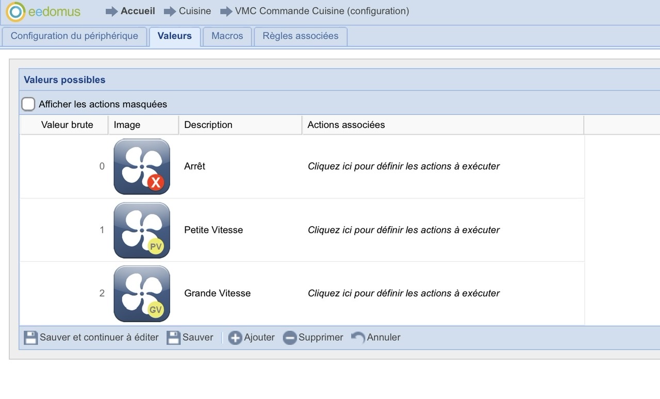Viewport: 660px width, 399px height.
Task: Click the floppy disk icon beside Sauver
Action: (x=174, y=338)
